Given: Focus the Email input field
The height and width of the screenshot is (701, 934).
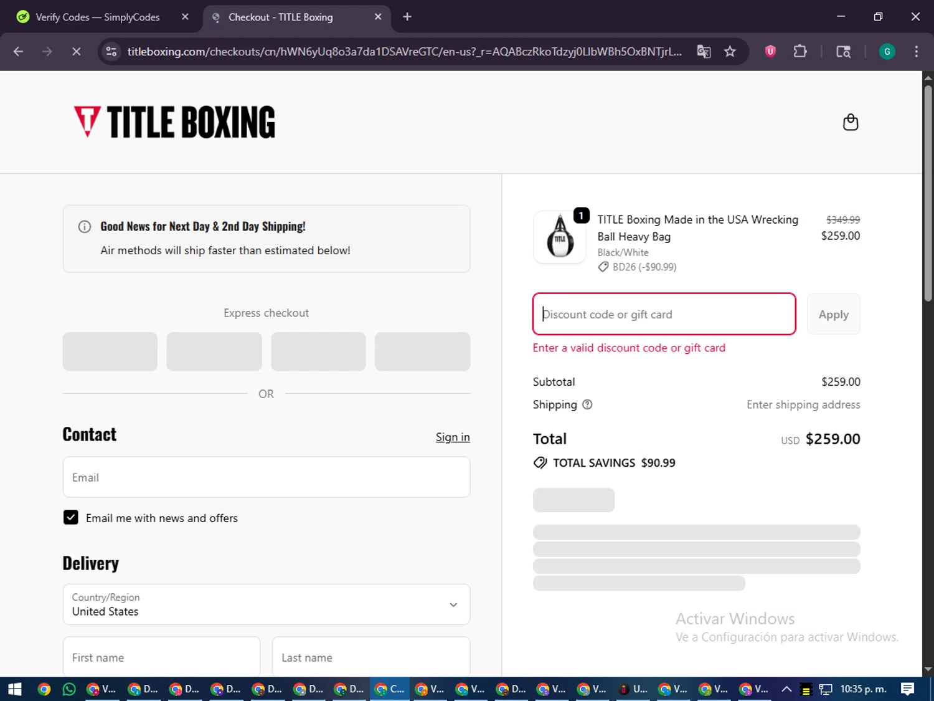Looking at the screenshot, I should pyautogui.click(x=267, y=477).
